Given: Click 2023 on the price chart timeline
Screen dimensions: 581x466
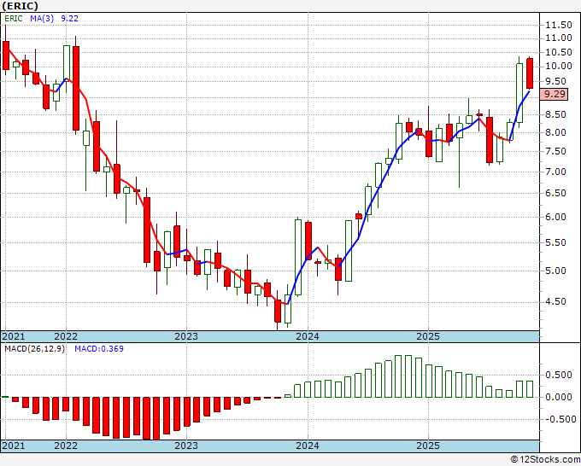Looking at the screenshot, I should click(x=186, y=336).
